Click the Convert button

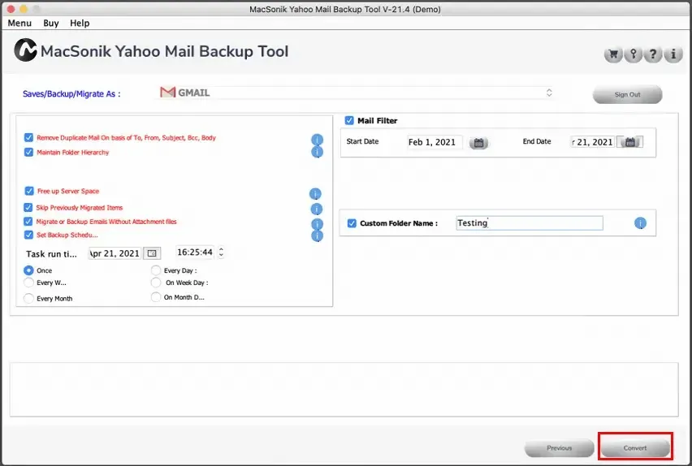tap(635, 448)
